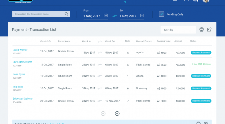Viewport: 225px width, 124px height.
Task: Click the Created On column header
Action: [x=46, y=41]
